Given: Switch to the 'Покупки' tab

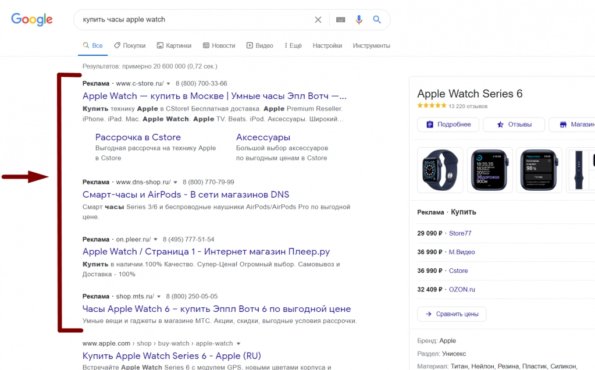Looking at the screenshot, I should pyautogui.click(x=130, y=45).
